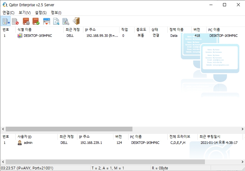Click lower list 최근 계정 column header
Viewport: 245px width, 171px height.
click(x=67, y=137)
